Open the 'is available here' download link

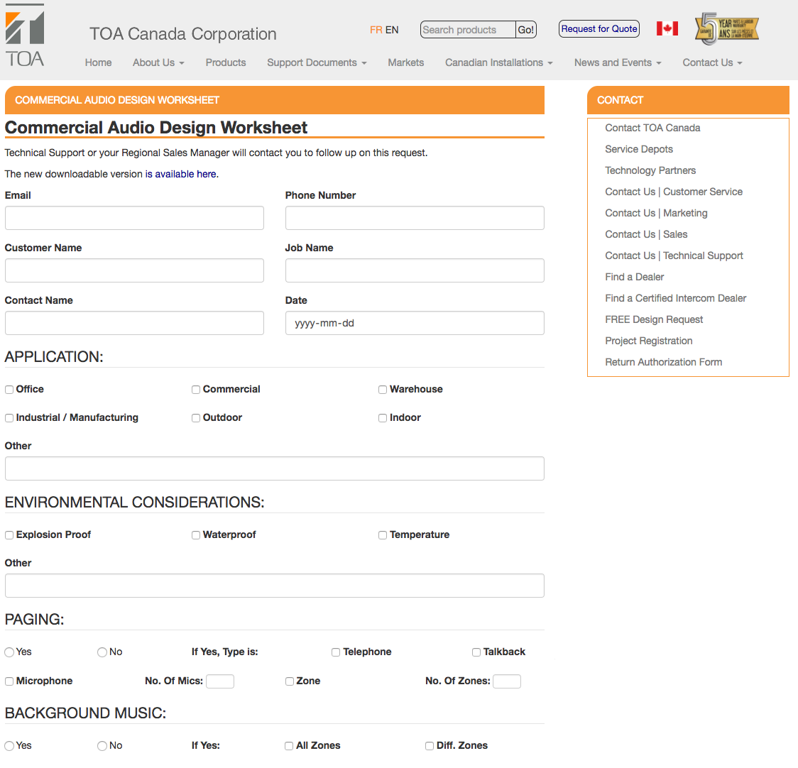point(180,174)
